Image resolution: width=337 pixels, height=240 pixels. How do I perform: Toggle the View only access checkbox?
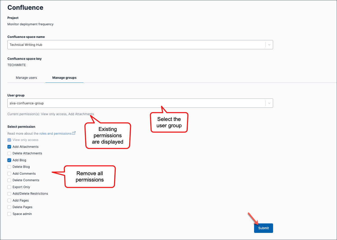9,140
